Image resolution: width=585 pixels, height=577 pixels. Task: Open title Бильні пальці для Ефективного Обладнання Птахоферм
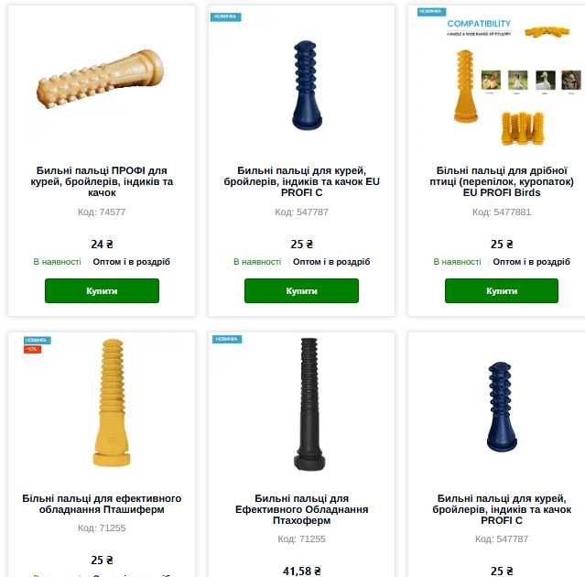coord(301,509)
